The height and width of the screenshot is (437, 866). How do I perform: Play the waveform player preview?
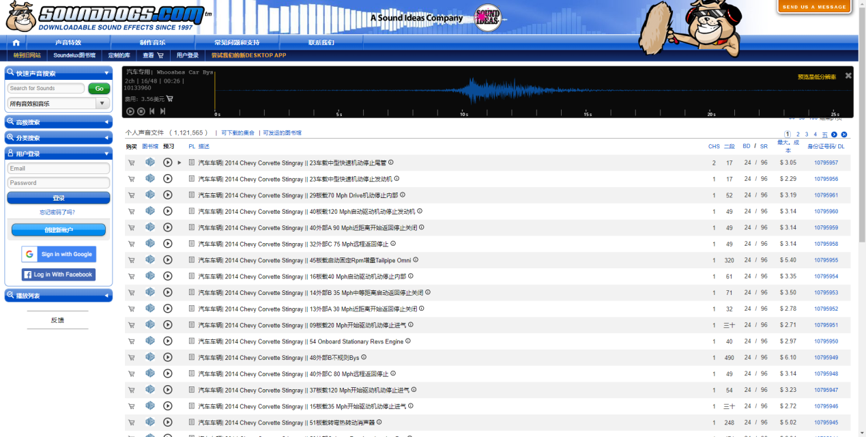[x=130, y=111]
